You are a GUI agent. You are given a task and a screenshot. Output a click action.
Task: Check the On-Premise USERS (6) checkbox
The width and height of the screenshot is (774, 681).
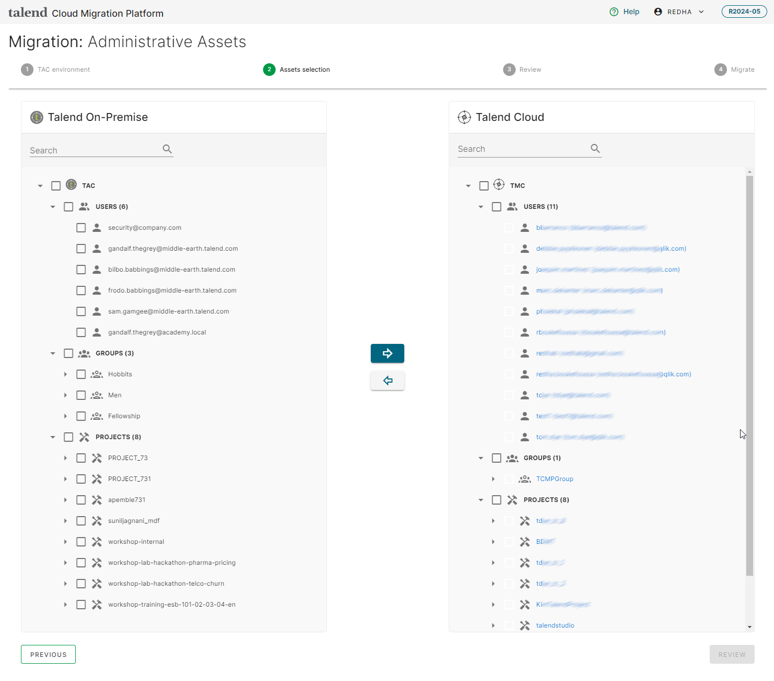[x=69, y=207]
